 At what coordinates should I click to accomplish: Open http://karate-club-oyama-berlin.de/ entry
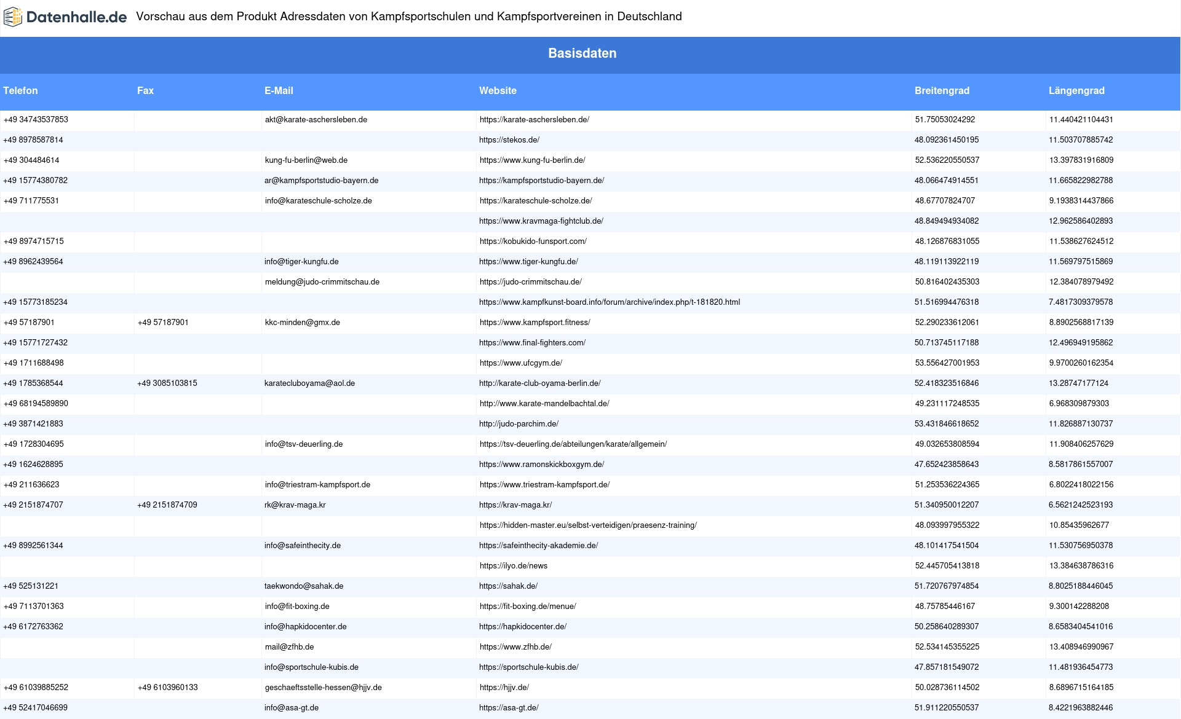[540, 383]
